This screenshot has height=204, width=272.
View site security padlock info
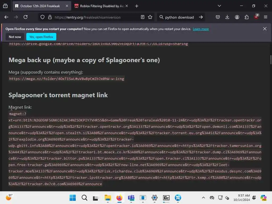[x=50, y=17]
